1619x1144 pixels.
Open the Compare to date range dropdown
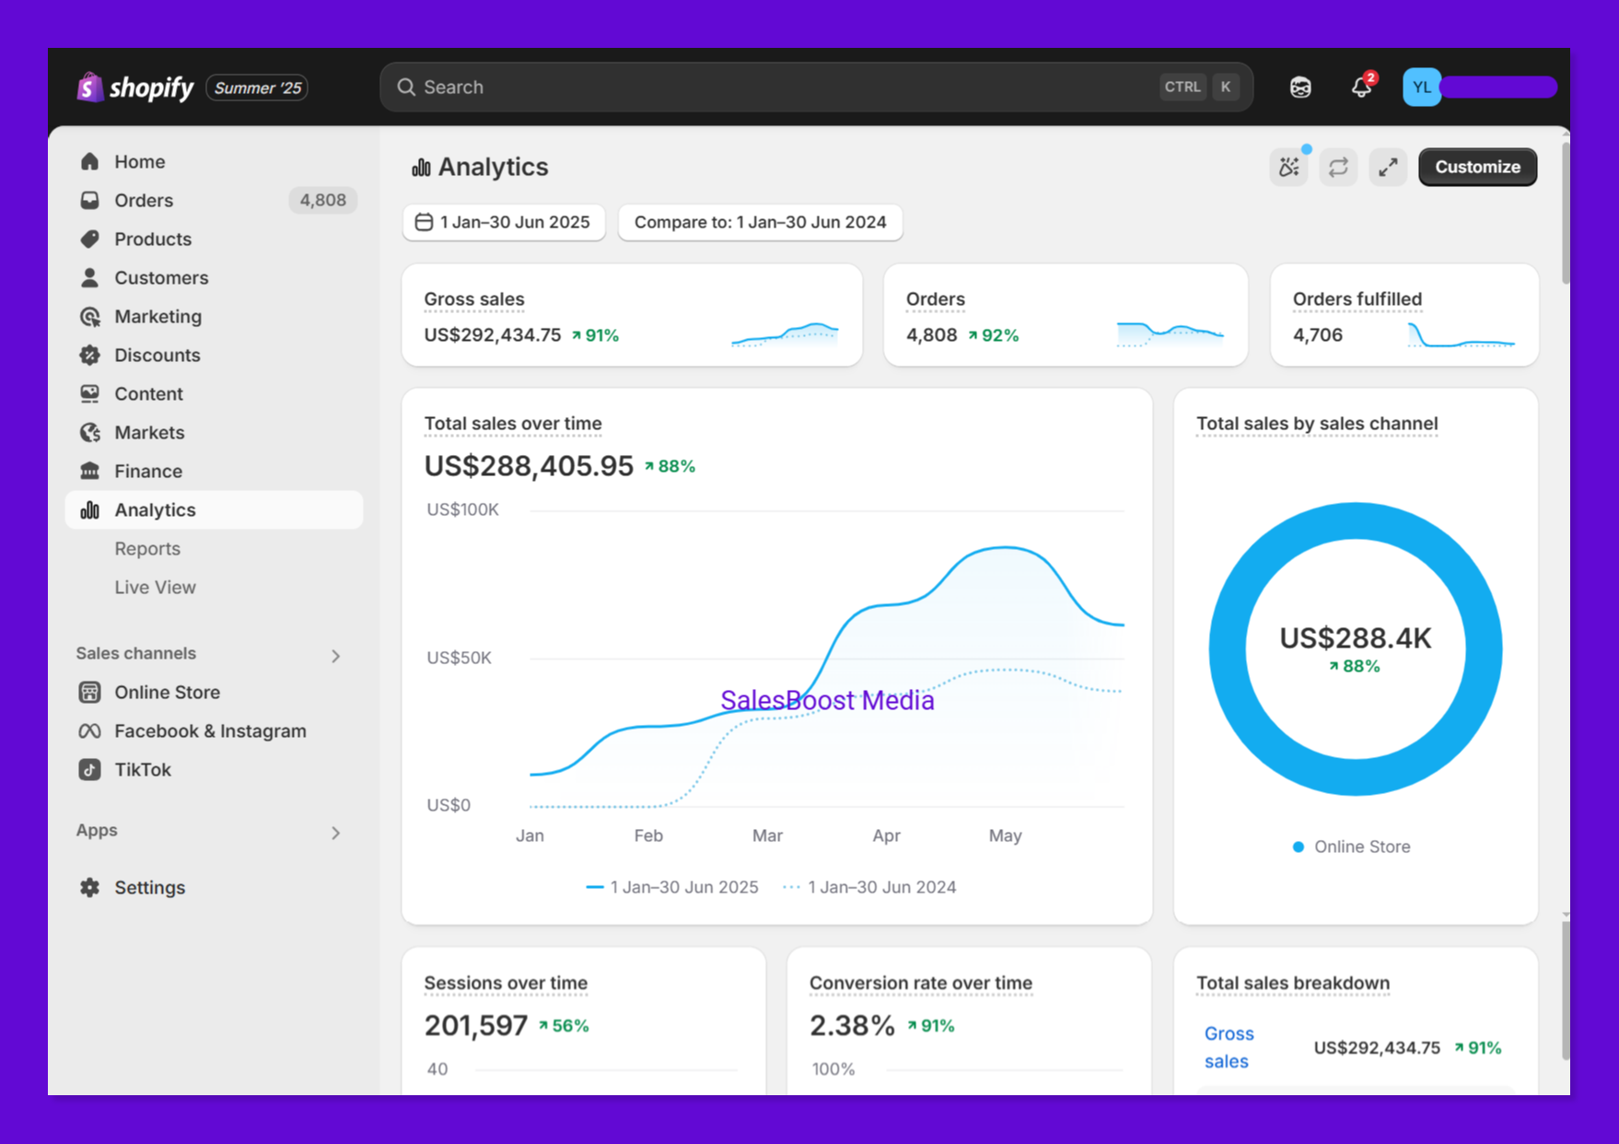760,222
